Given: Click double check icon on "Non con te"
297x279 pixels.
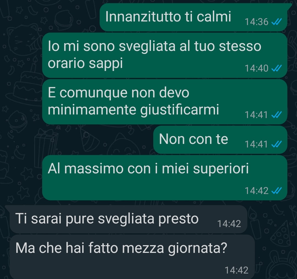Looking at the screenshot, I should tap(277, 144).
